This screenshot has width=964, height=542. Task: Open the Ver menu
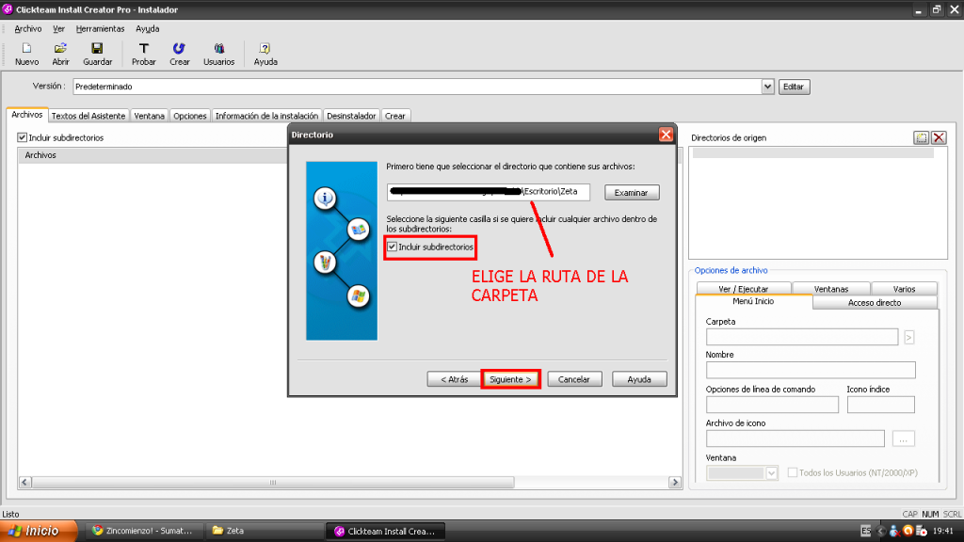pos(58,29)
